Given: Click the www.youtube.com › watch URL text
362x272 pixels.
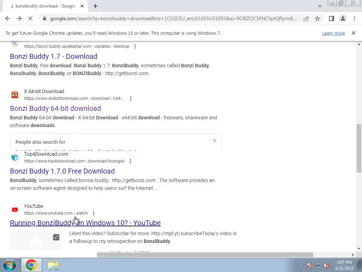Looking at the screenshot, I should (56, 213).
